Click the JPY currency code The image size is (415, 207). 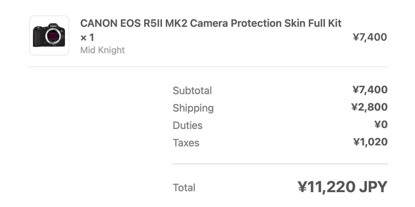click(374, 187)
